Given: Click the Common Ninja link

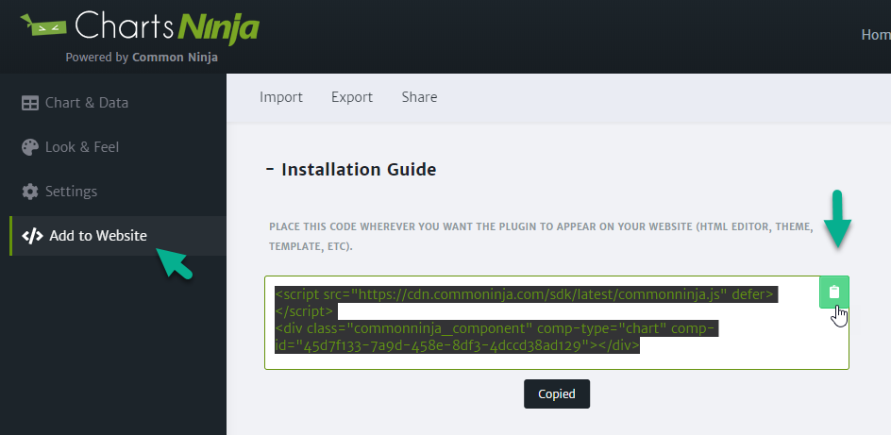Looking at the screenshot, I should tap(175, 58).
